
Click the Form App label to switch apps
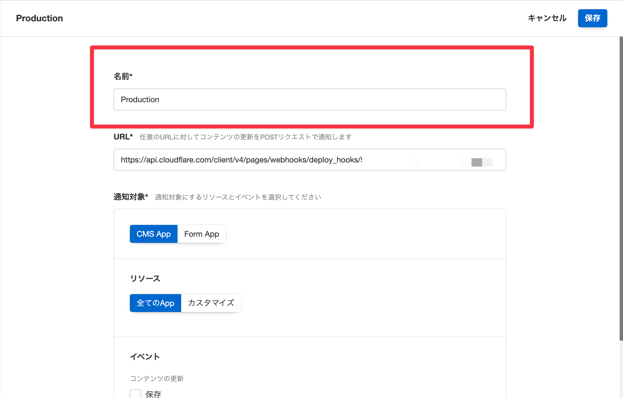click(x=201, y=234)
